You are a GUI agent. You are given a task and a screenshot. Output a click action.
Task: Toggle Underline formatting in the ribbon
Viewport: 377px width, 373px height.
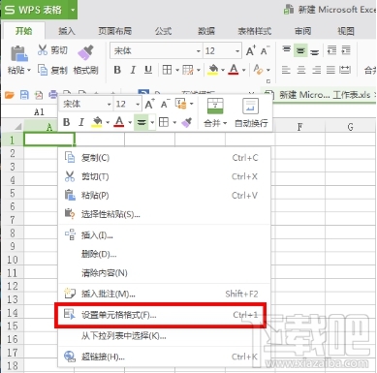click(148, 70)
